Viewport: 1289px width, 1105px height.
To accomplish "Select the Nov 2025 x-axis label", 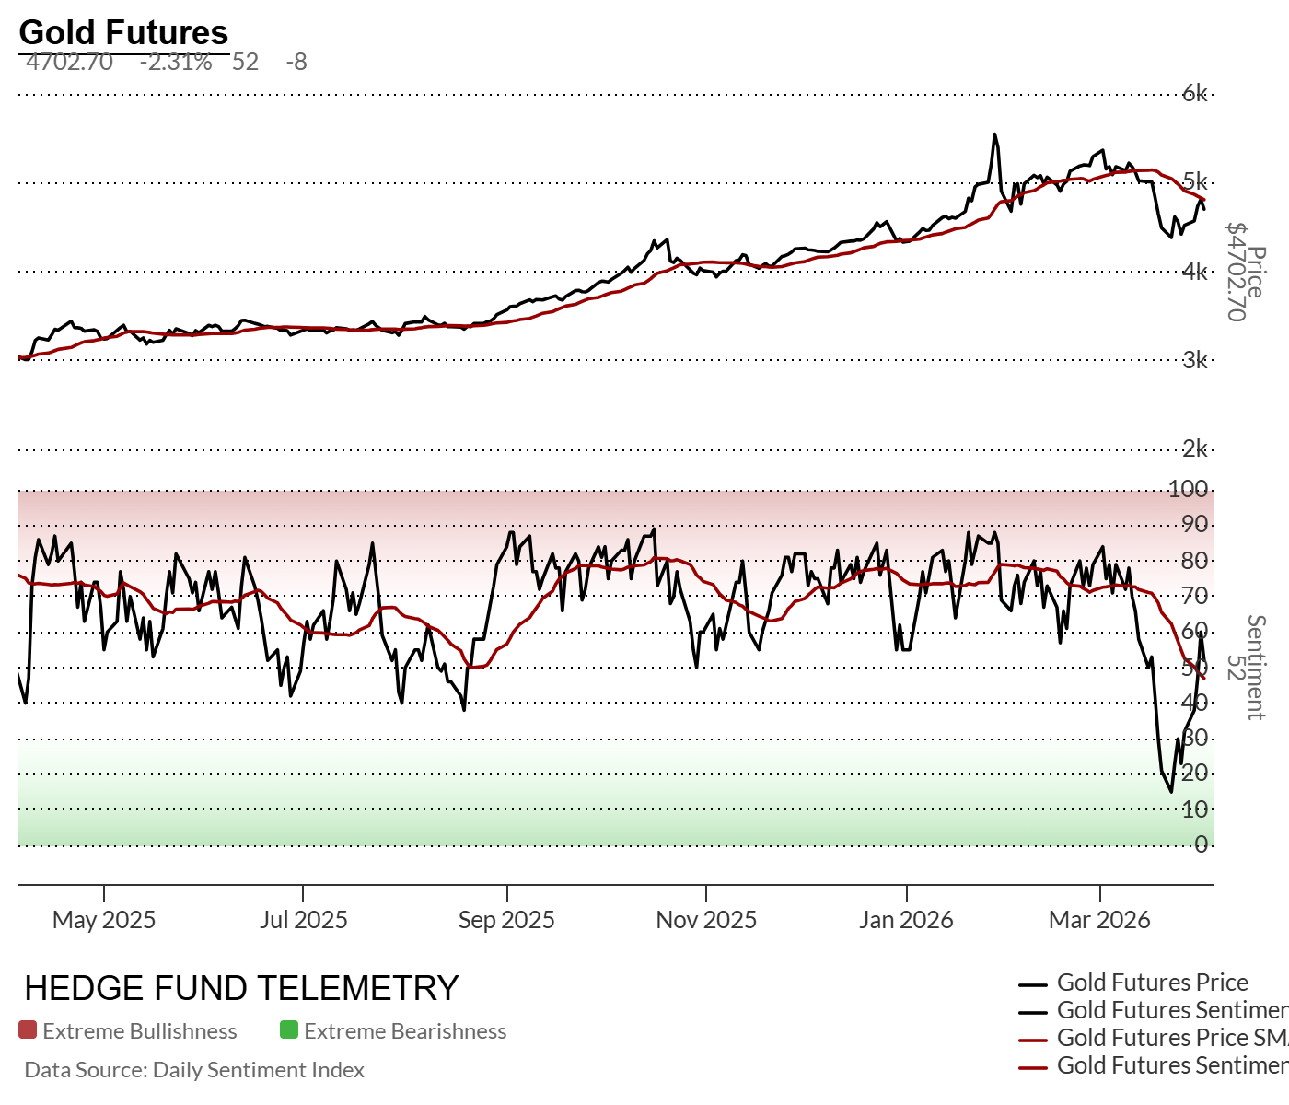I will point(706,920).
